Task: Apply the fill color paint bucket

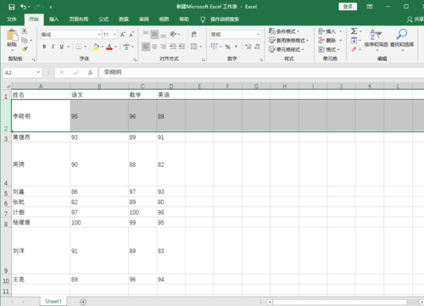Action: (x=96, y=47)
